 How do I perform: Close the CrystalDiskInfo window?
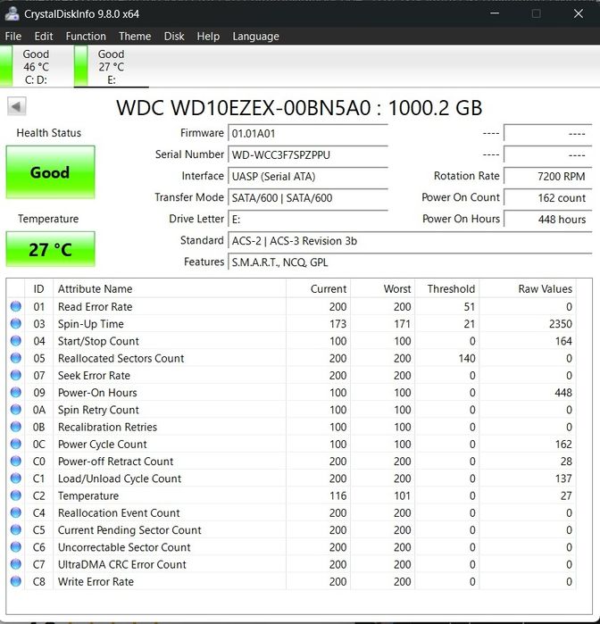click(578, 13)
